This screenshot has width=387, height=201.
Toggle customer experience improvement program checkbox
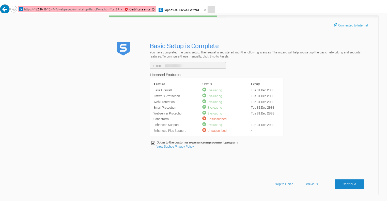click(x=153, y=143)
